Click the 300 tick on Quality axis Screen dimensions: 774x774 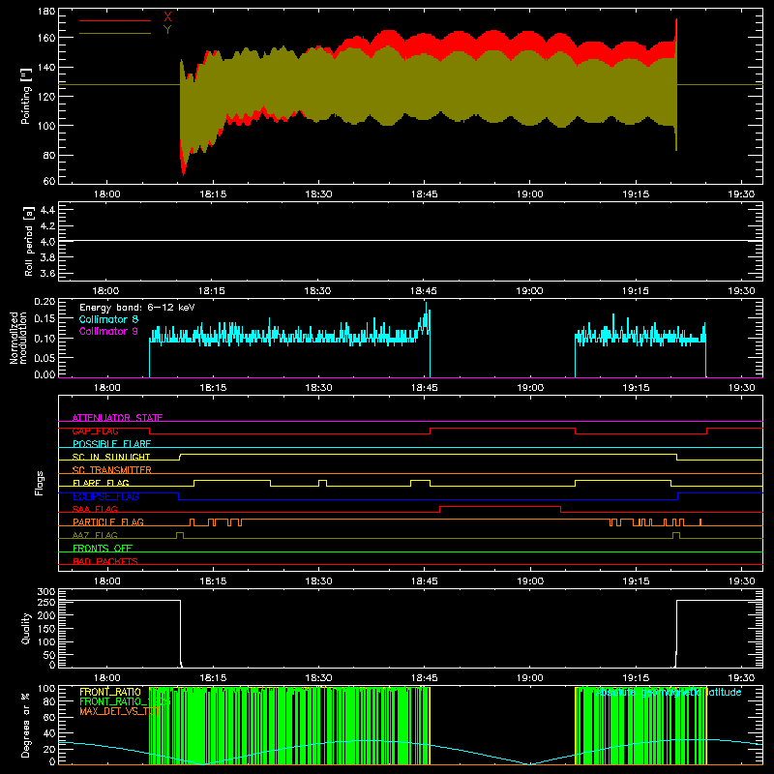[x=46, y=592]
